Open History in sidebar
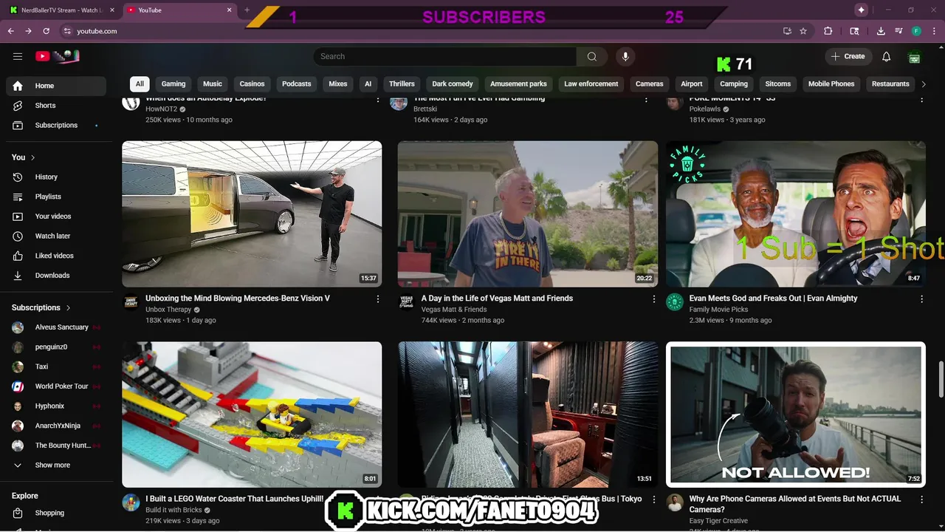The image size is (945, 532). point(56,177)
